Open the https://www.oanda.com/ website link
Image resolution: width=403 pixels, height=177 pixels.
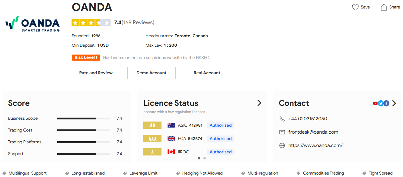tap(315, 145)
